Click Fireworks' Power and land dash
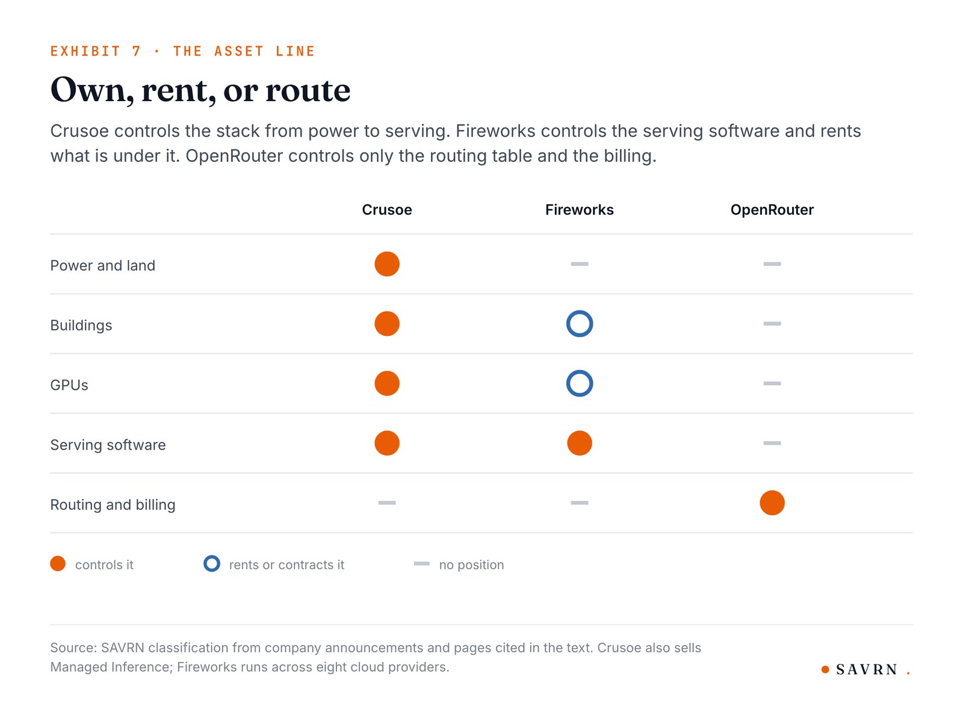Image resolution: width=963 pixels, height=706 pixels. [580, 264]
